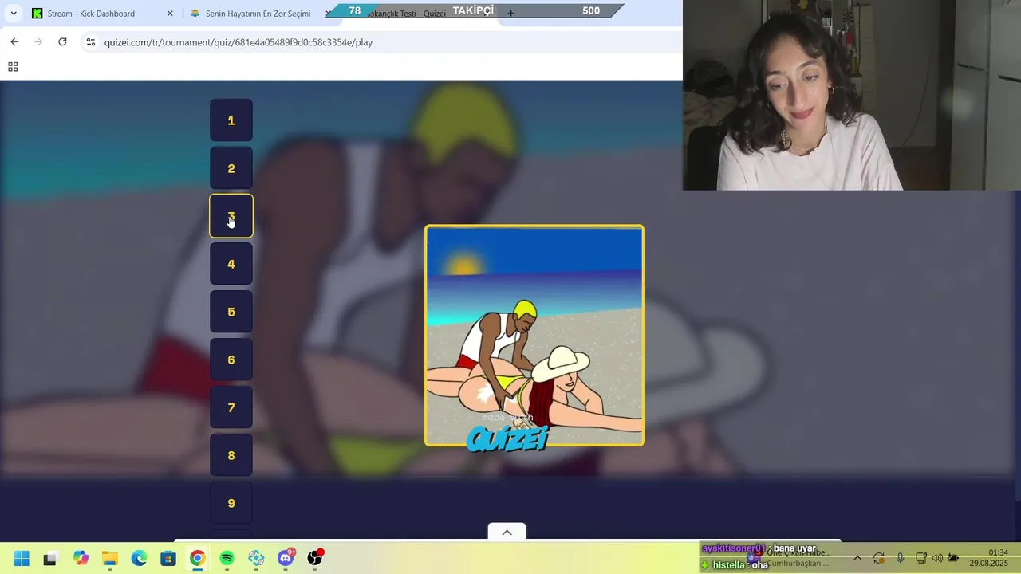
Task: Pick option 6 from the number list
Action: tap(231, 360)
